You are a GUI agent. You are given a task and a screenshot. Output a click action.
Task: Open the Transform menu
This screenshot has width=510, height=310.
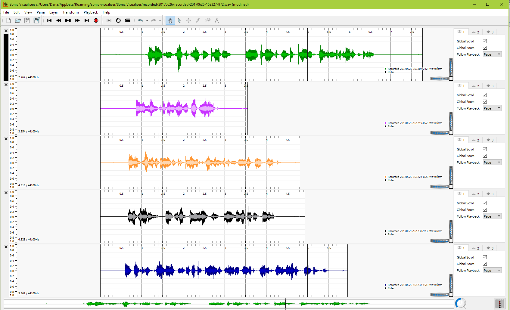70,12
